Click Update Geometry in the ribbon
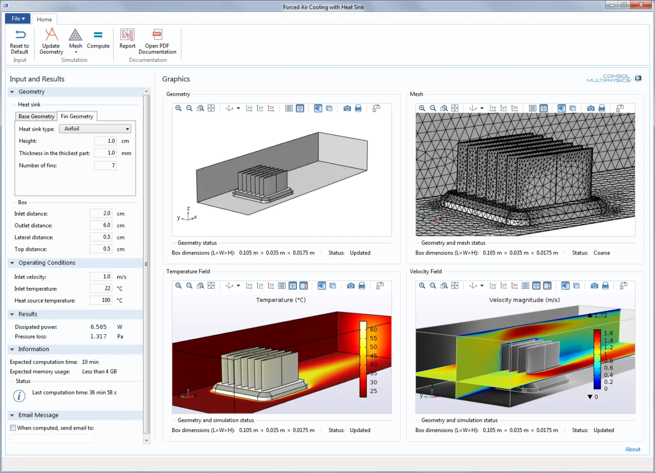The width and height of the screenshot is (655, 473). coord(51,41)
